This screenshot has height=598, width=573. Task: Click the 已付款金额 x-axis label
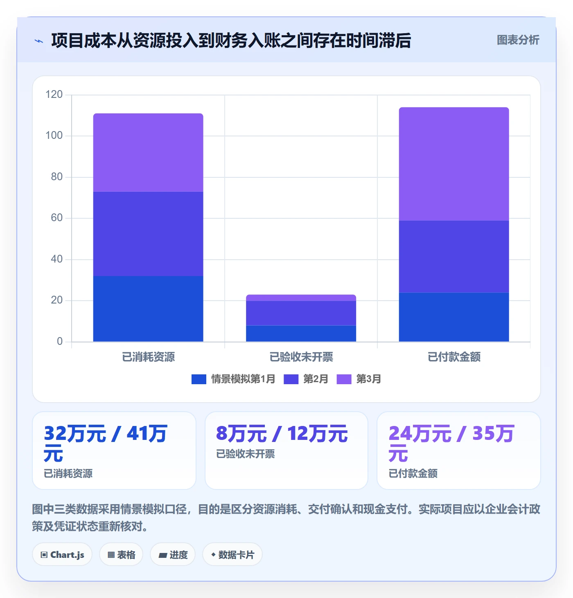pyautogui.click(x=454, y=357)
